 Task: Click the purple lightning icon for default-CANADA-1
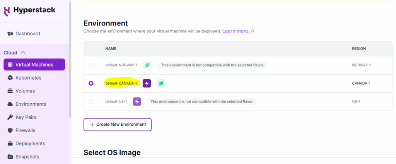pyautogui.click(x=147, y=83)
